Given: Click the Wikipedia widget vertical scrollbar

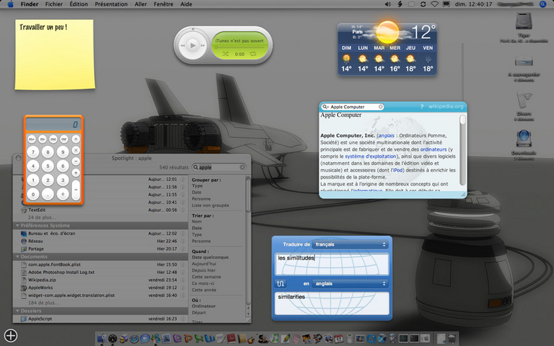Looking at the screenshot, I should tap(463, 150).
